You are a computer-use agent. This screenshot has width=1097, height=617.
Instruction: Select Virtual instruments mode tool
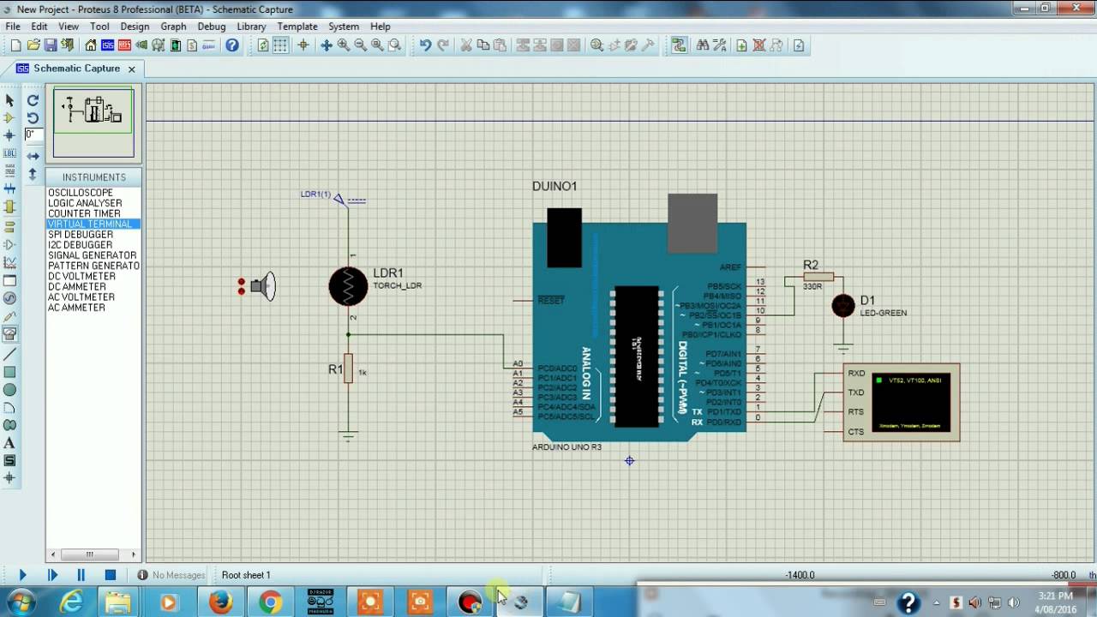coord(10,333)
